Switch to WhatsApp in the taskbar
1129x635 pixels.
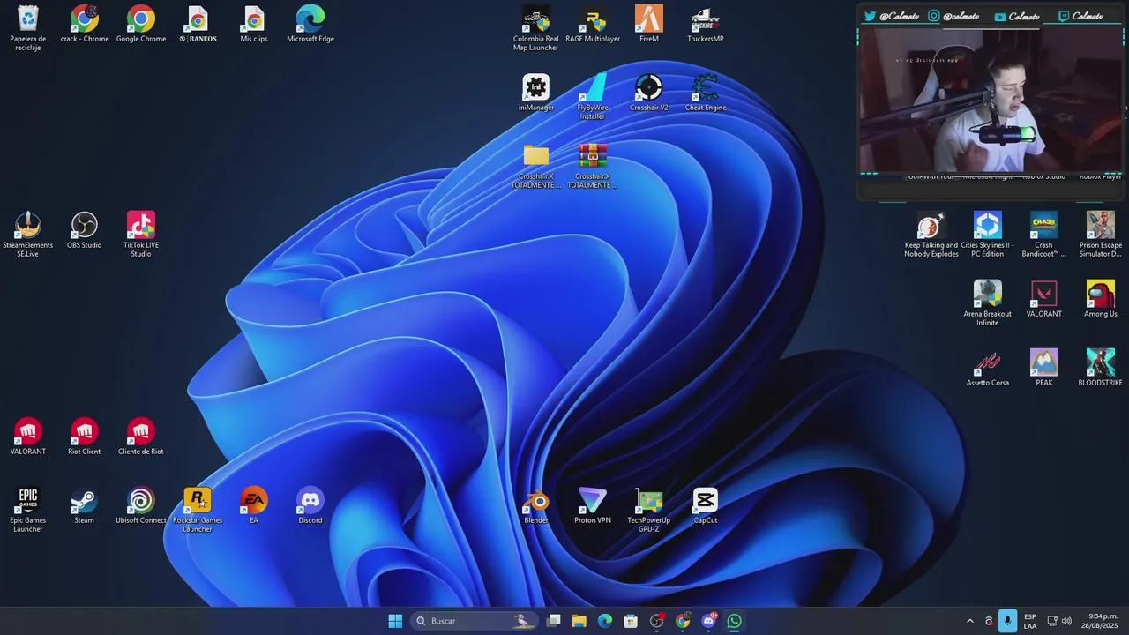coord(735,621)
